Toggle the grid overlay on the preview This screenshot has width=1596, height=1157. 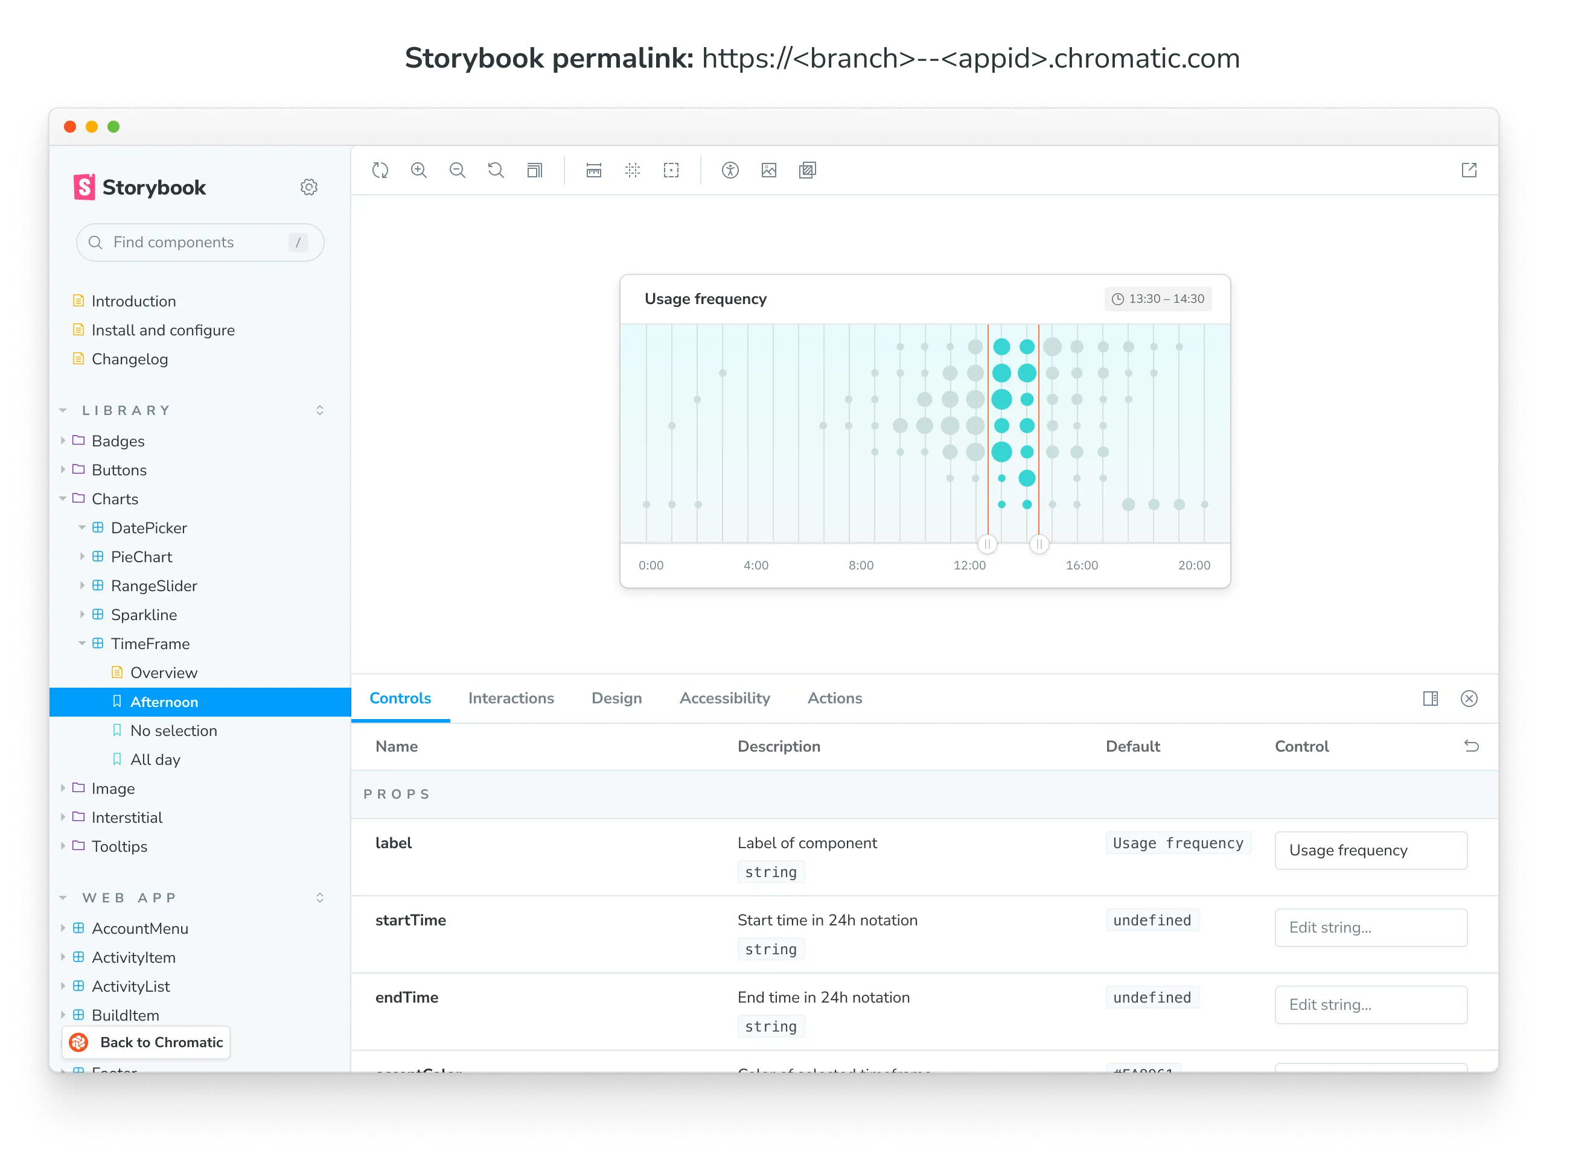(x=633, y=170)
